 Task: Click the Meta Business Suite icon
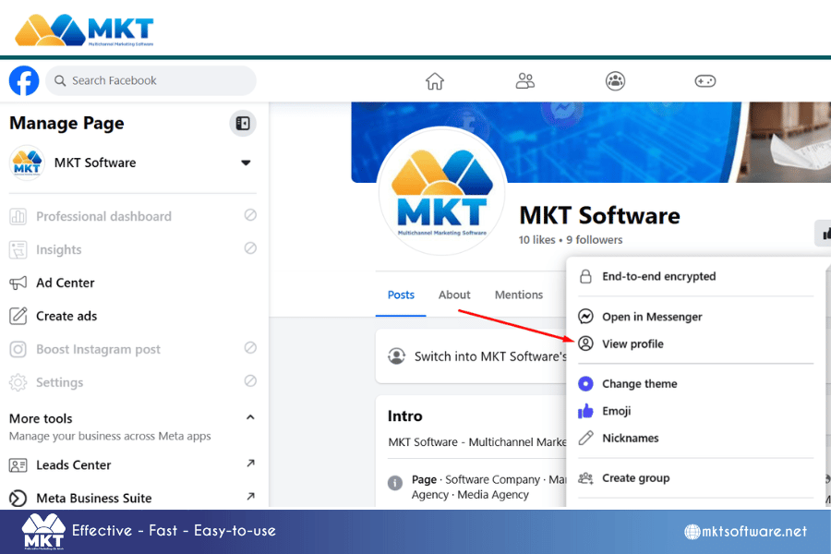pyautogui.click(x=18, y=499)
